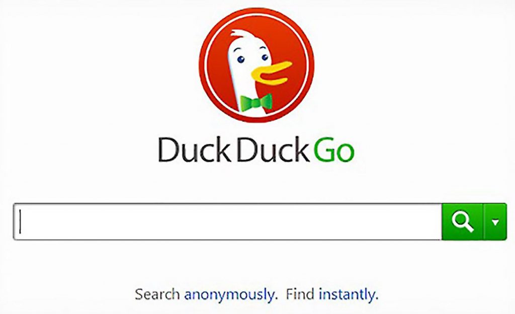Click the first "Duck" word in title
The width and height of the screenshot is (515, 314).
[194, 150]
